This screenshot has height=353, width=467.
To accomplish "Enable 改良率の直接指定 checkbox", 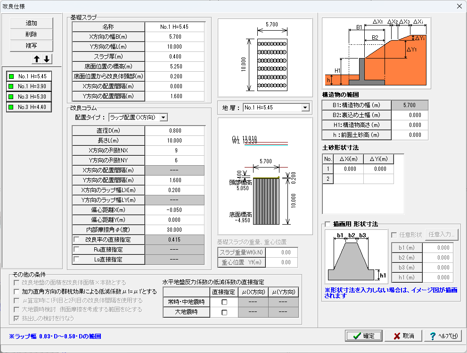I will [77, 239].
